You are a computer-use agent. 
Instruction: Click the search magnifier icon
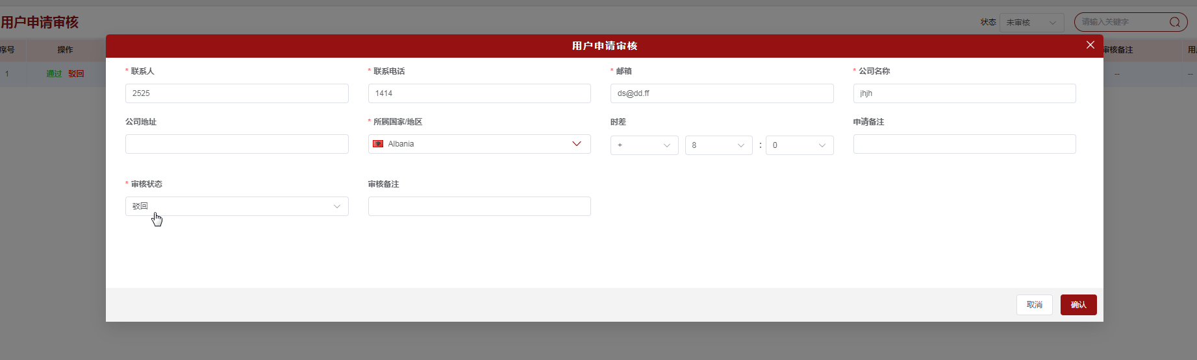1174,22
